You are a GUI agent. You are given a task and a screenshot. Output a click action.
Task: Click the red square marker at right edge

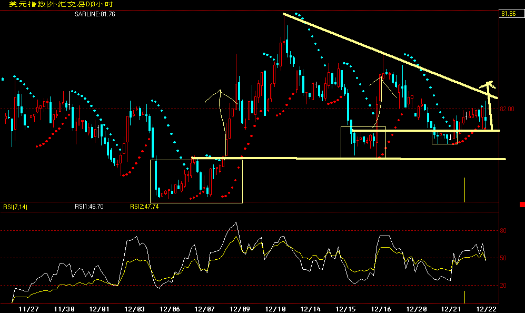(522, 204)
